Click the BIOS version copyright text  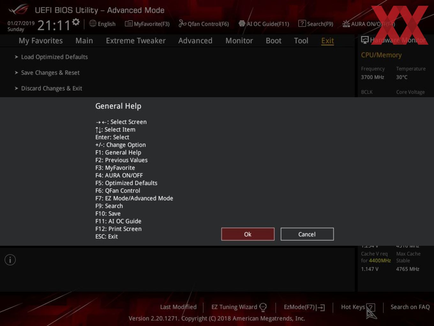tap(217, 318)
